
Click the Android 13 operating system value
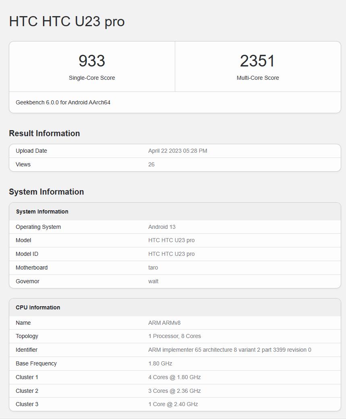[x=162, y=227]
